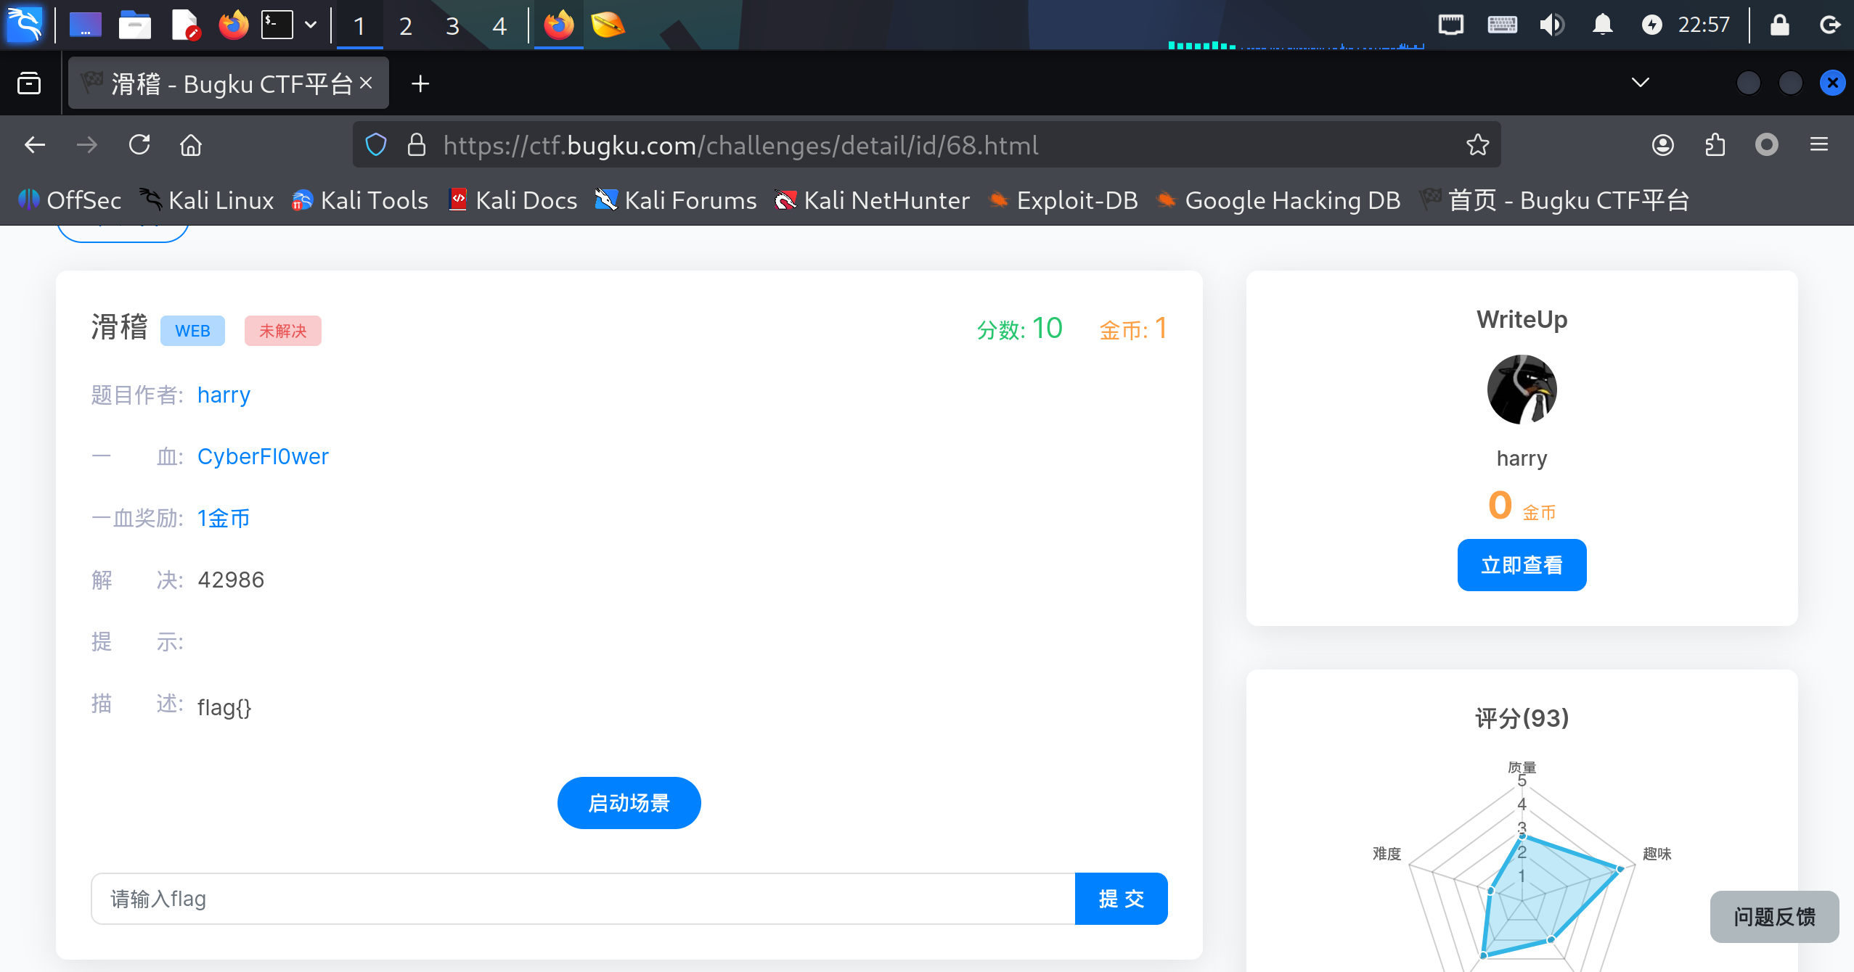Open a new browser tab
The height and width of the screenshot is (972, 1854).
pyautogui.click(x=420, y=83)
